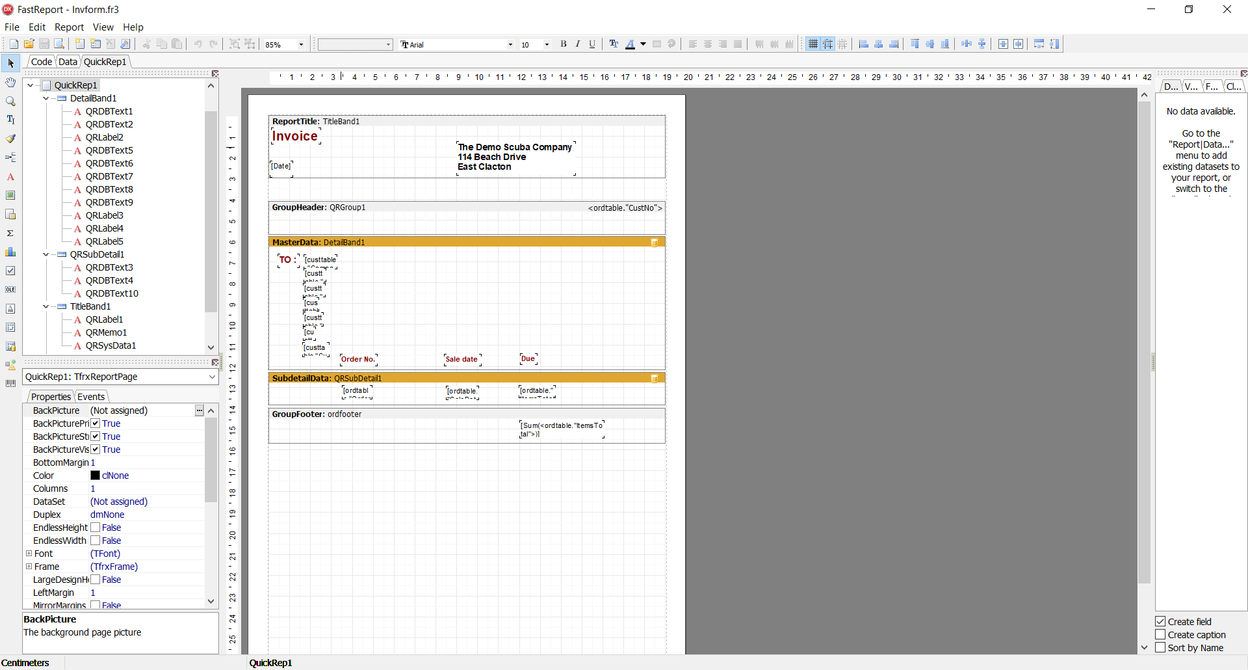Open the zoom 85% dropdown
The width and height of the screenshot is (1248, 670).
pos(301,45)
